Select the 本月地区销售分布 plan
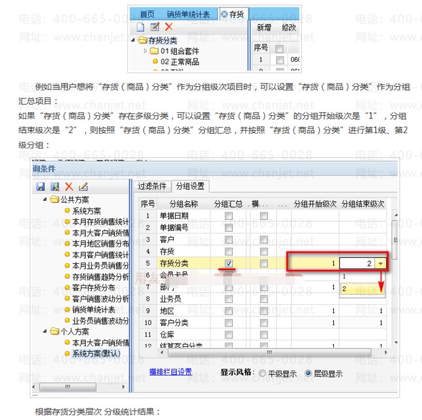The image size is (422, 420). click(101, 243)
